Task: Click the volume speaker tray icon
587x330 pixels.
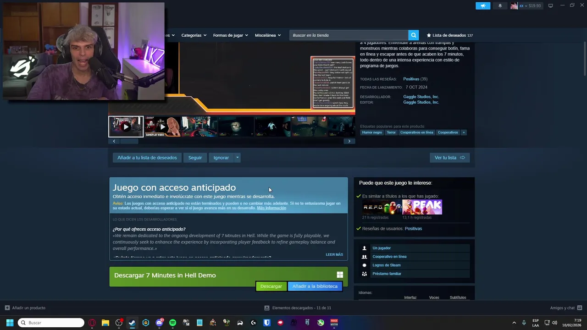Action: coord(555,323)
